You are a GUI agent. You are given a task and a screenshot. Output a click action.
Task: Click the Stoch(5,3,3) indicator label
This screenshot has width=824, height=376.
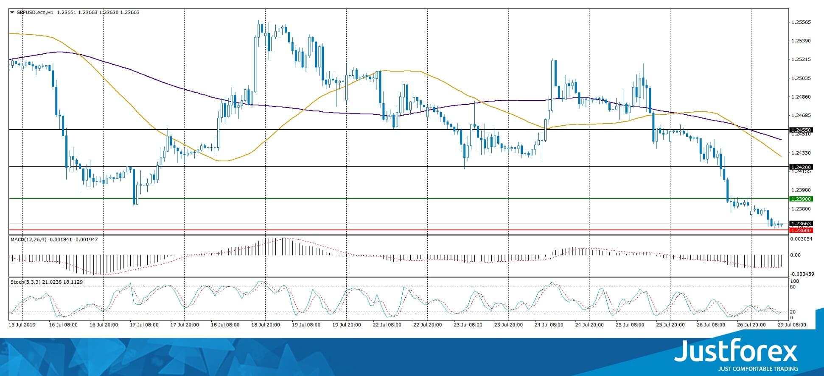click(25, 282)
